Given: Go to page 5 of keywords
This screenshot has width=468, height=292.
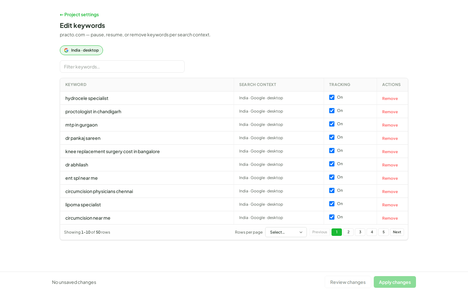Looking at the screenshot, I should click(x=383, y=232).
